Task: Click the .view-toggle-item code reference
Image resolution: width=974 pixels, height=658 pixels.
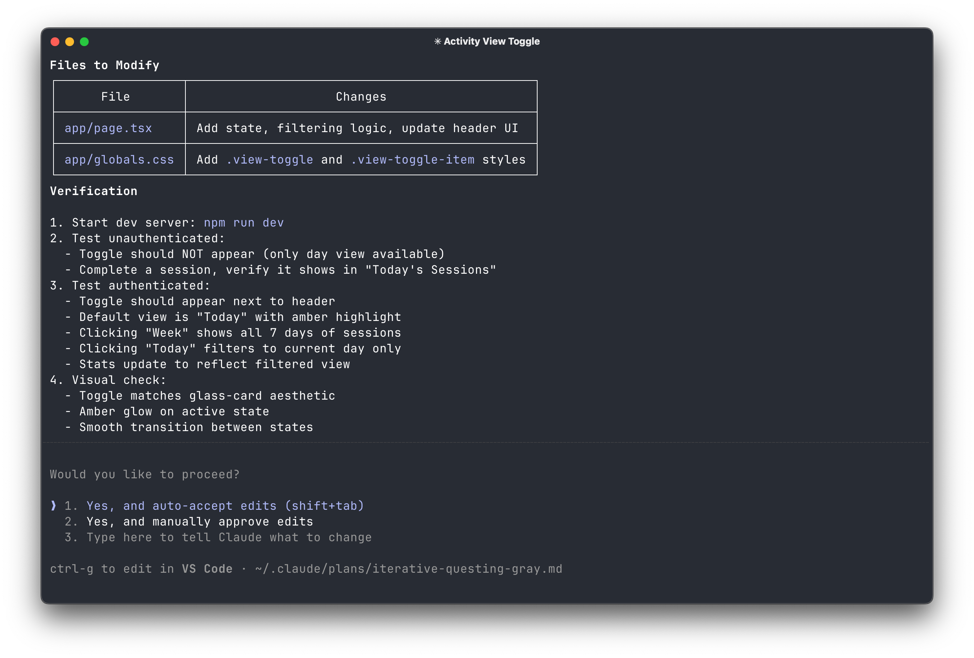Action: [412, 160]
